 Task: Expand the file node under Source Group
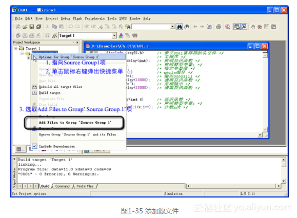coord(28,58)
